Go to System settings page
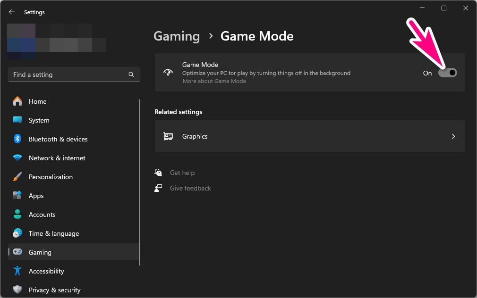477x298 pixels. (x=39, y=120)
